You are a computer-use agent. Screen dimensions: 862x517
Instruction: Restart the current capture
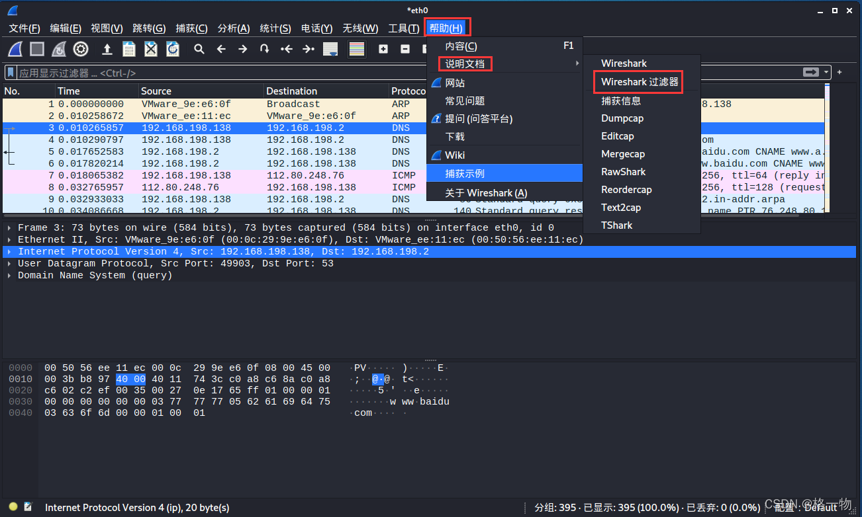[x=59, y=49]
